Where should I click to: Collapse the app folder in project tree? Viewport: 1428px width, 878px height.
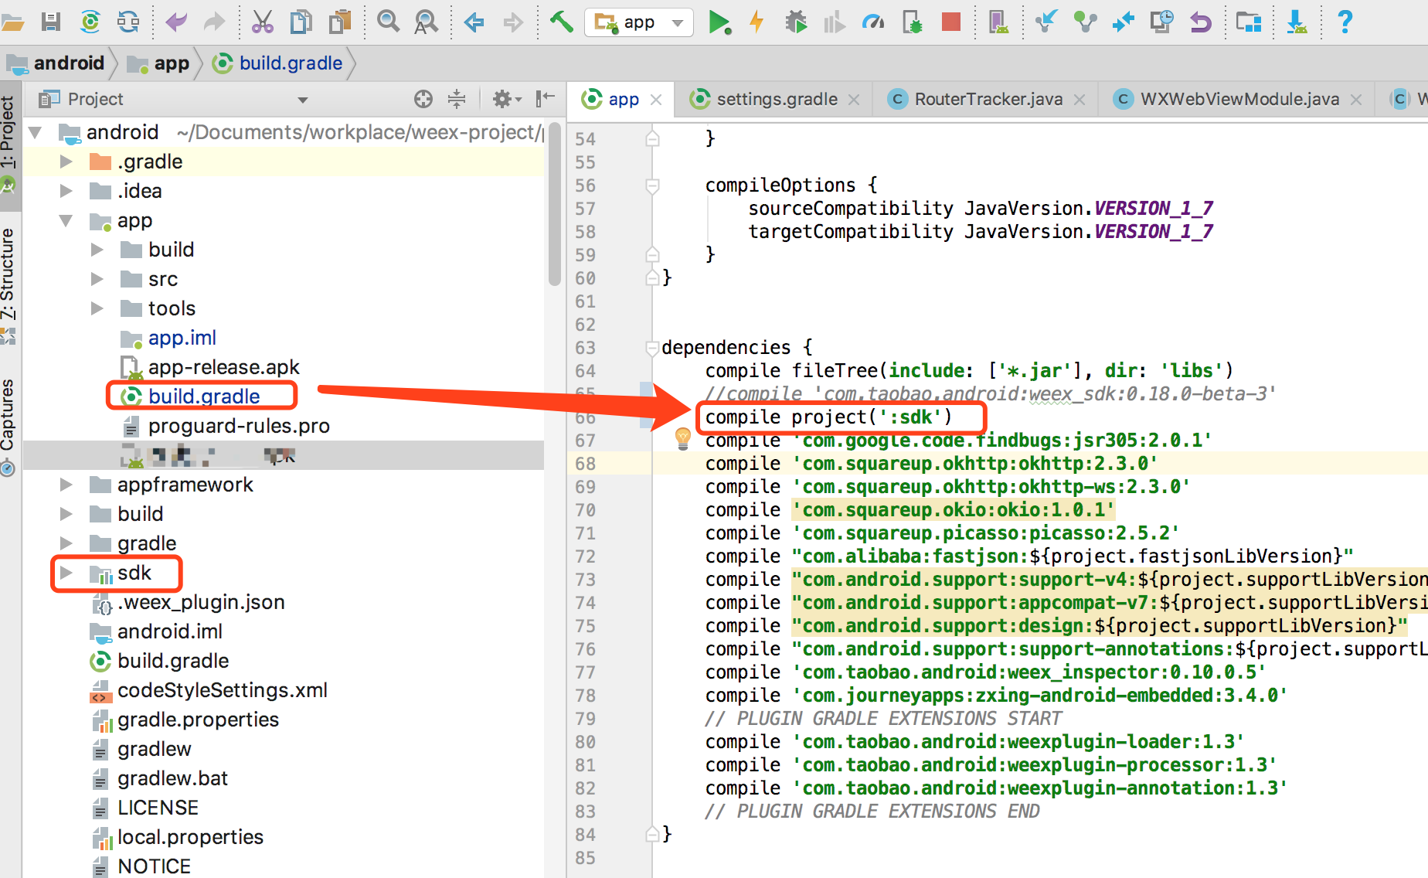(x=66, y=221)
